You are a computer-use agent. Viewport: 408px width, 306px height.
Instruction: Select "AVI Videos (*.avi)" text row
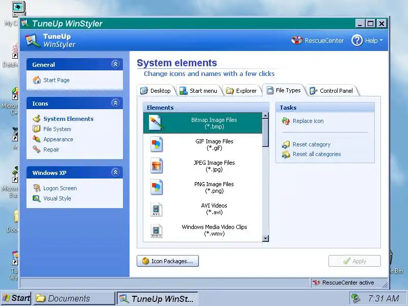pyautogui.click(x=202, y=209)
